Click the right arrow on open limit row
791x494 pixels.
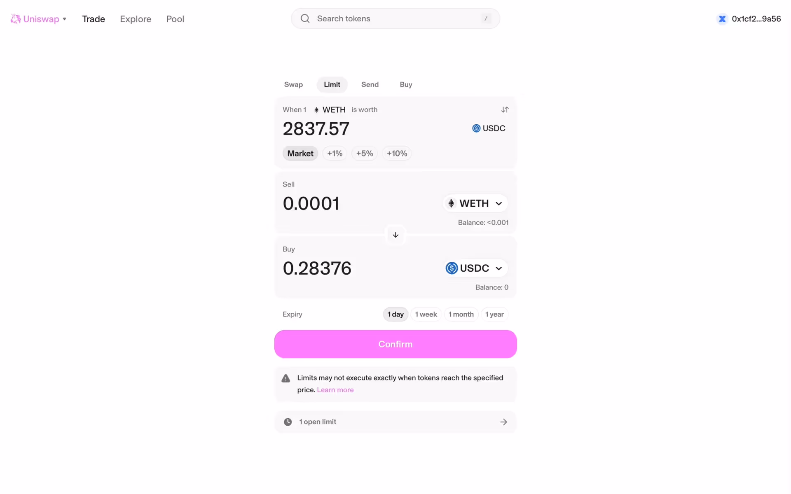503,422
